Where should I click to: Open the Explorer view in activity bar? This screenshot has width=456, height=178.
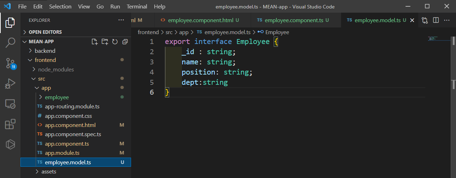pyautogui.click(x=10, y=23)
